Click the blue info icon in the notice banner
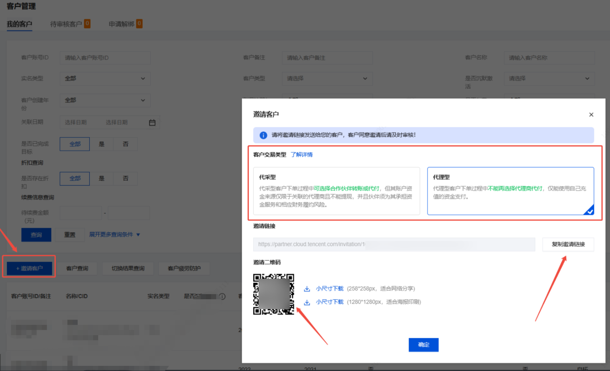 (x=263, y=135)
